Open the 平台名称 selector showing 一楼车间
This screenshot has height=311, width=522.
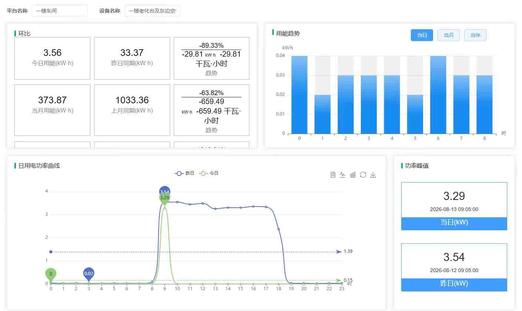(60, 11)
